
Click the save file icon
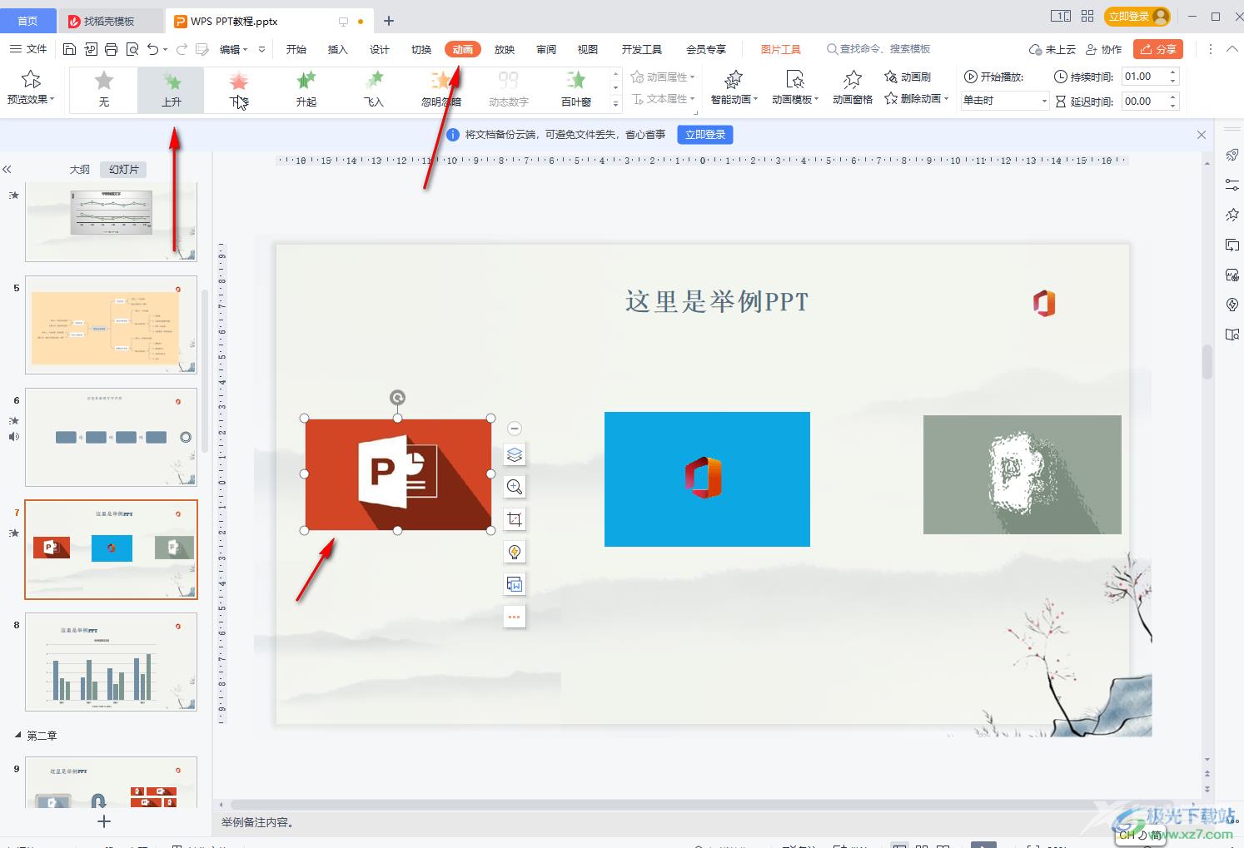point(70,49)
